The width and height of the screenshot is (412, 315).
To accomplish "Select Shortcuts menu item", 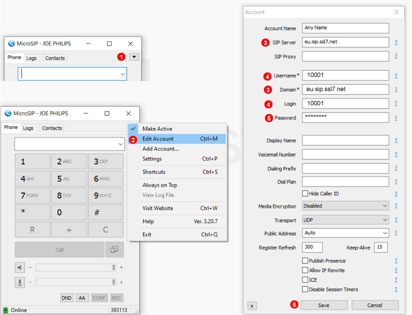I will [x=177, y=172].
